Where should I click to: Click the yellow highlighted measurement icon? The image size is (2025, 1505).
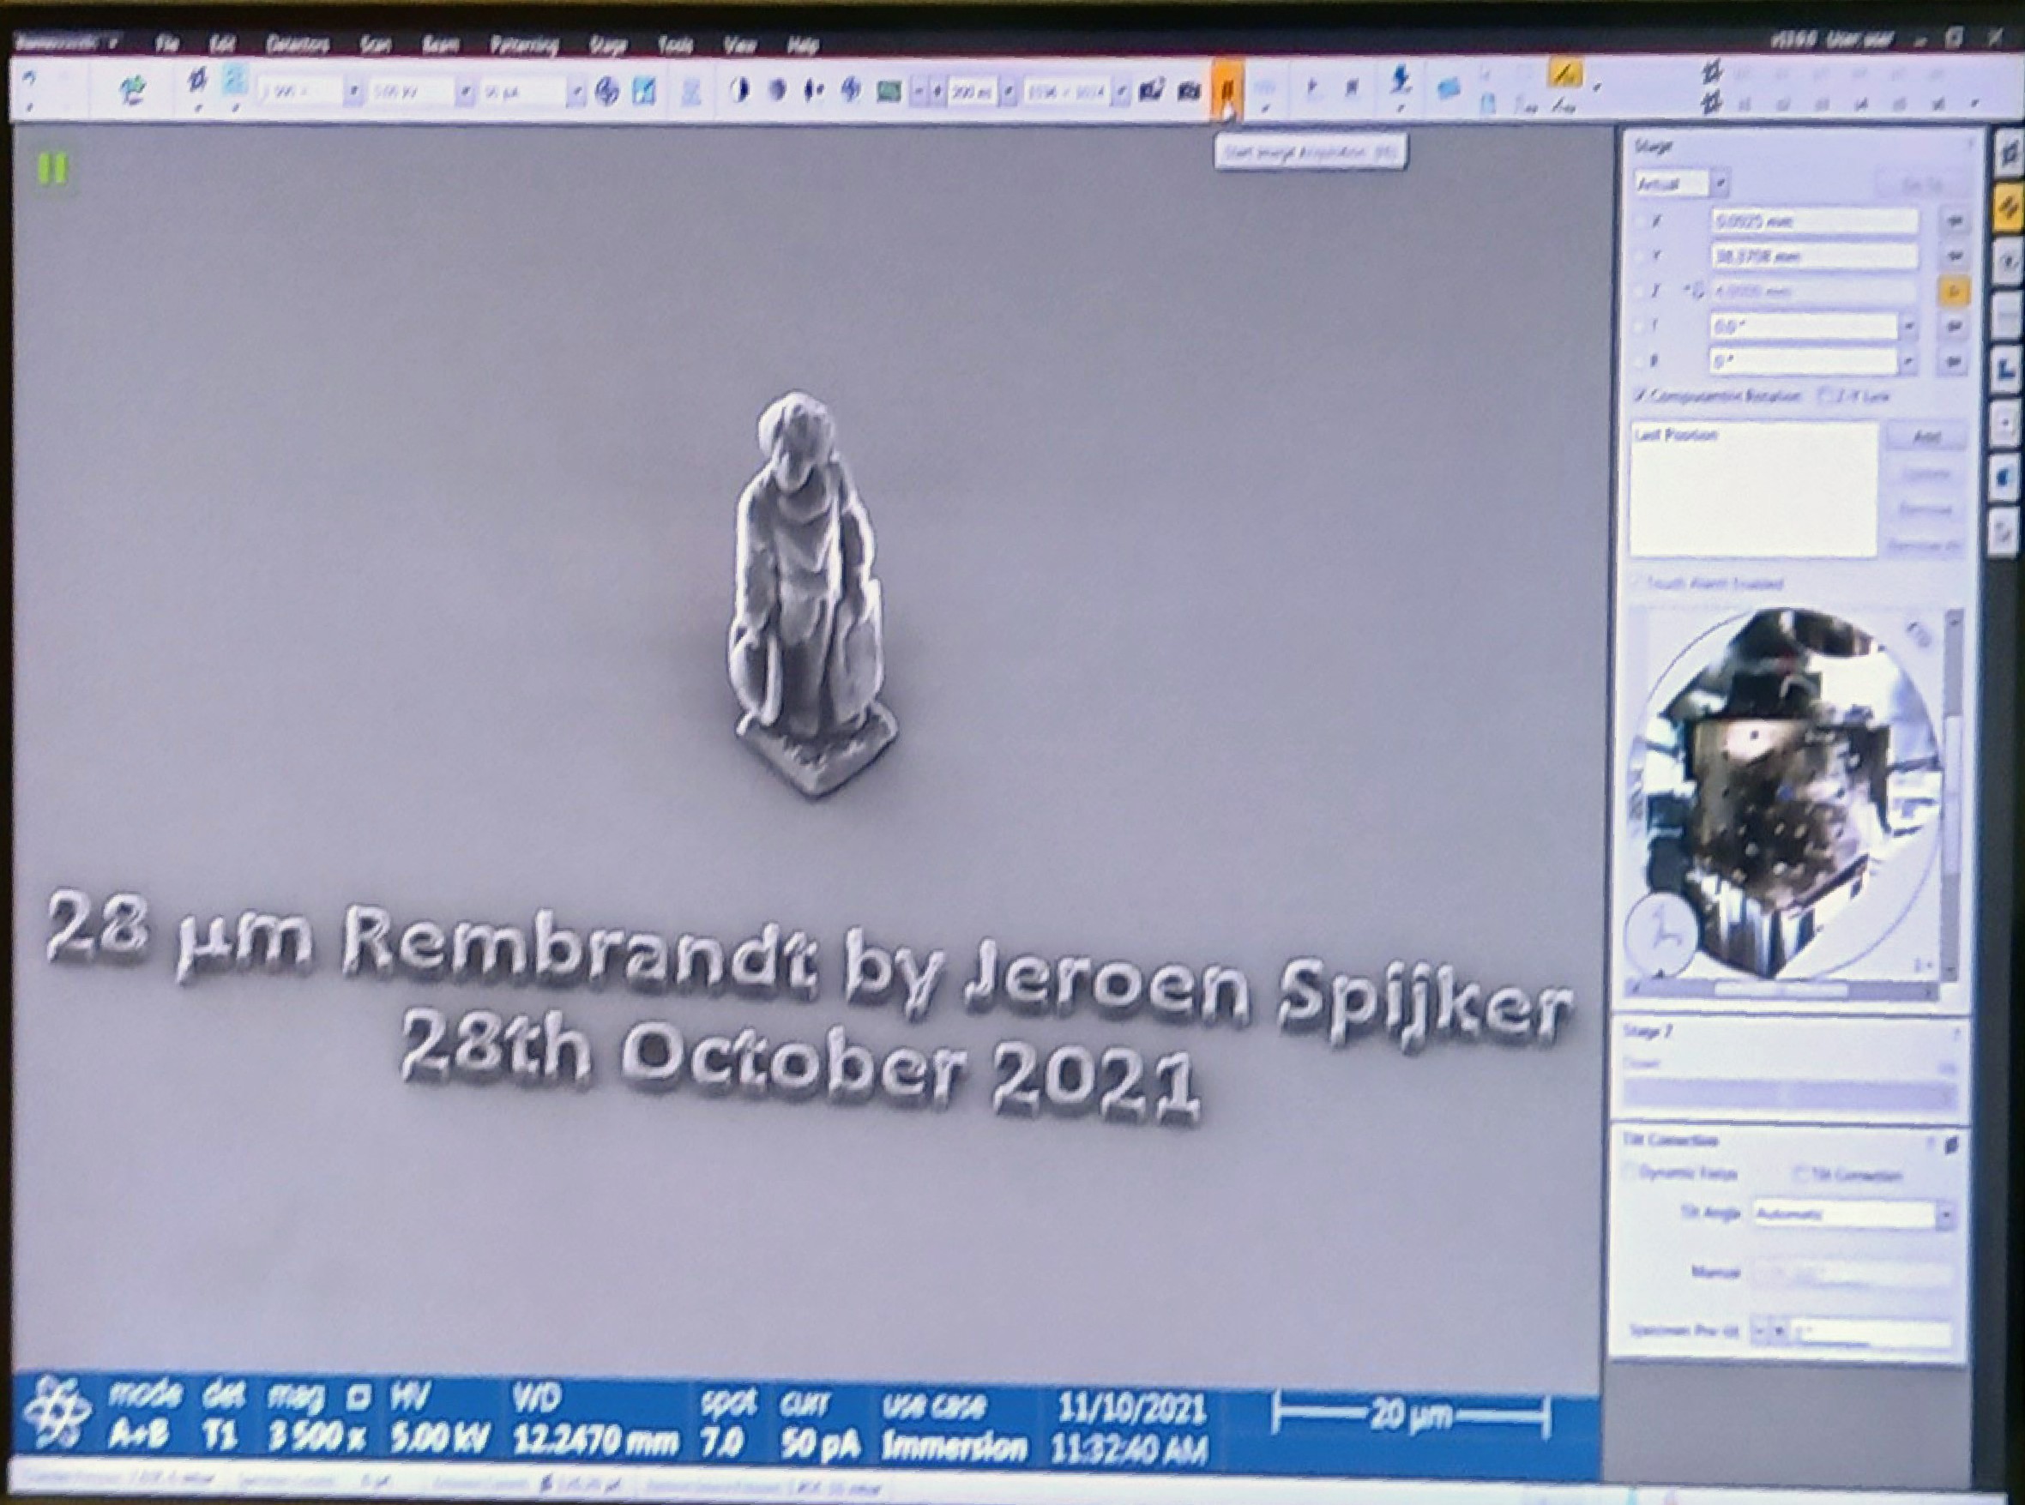coord(1565,74)
